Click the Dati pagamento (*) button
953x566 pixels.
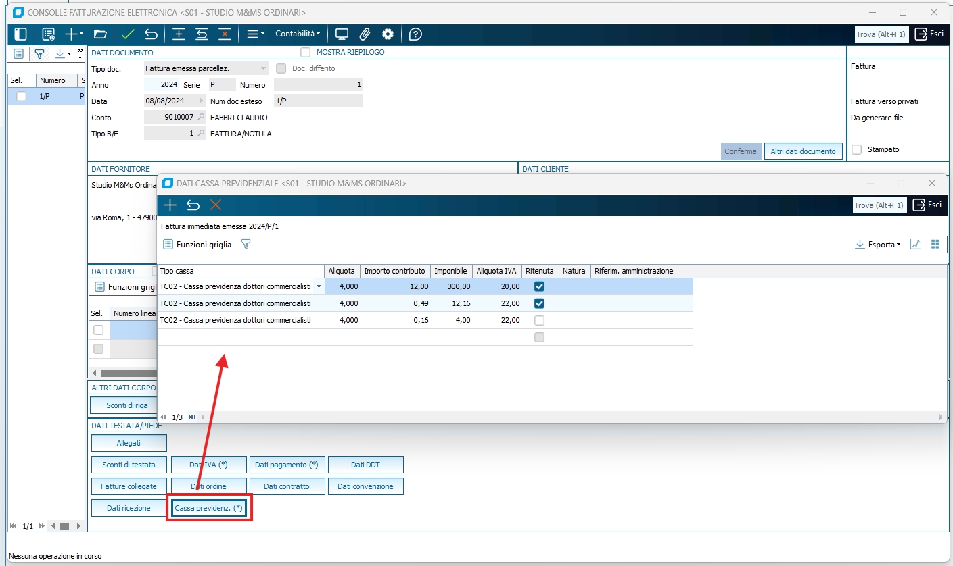coord(287,465)
